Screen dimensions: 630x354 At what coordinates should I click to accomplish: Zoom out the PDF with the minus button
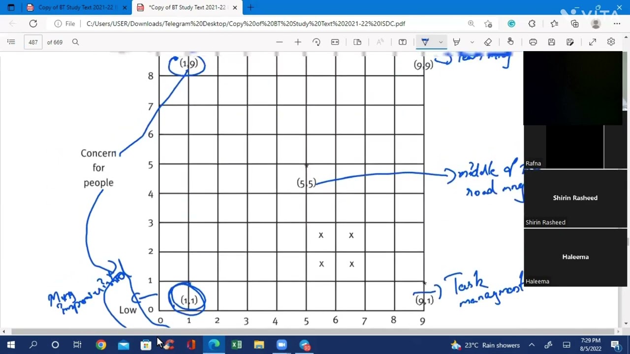[280, 42]
